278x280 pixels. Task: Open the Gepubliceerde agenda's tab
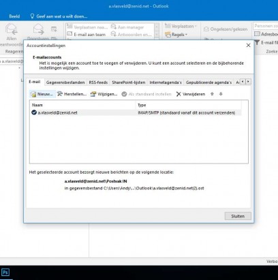[208, 82]
